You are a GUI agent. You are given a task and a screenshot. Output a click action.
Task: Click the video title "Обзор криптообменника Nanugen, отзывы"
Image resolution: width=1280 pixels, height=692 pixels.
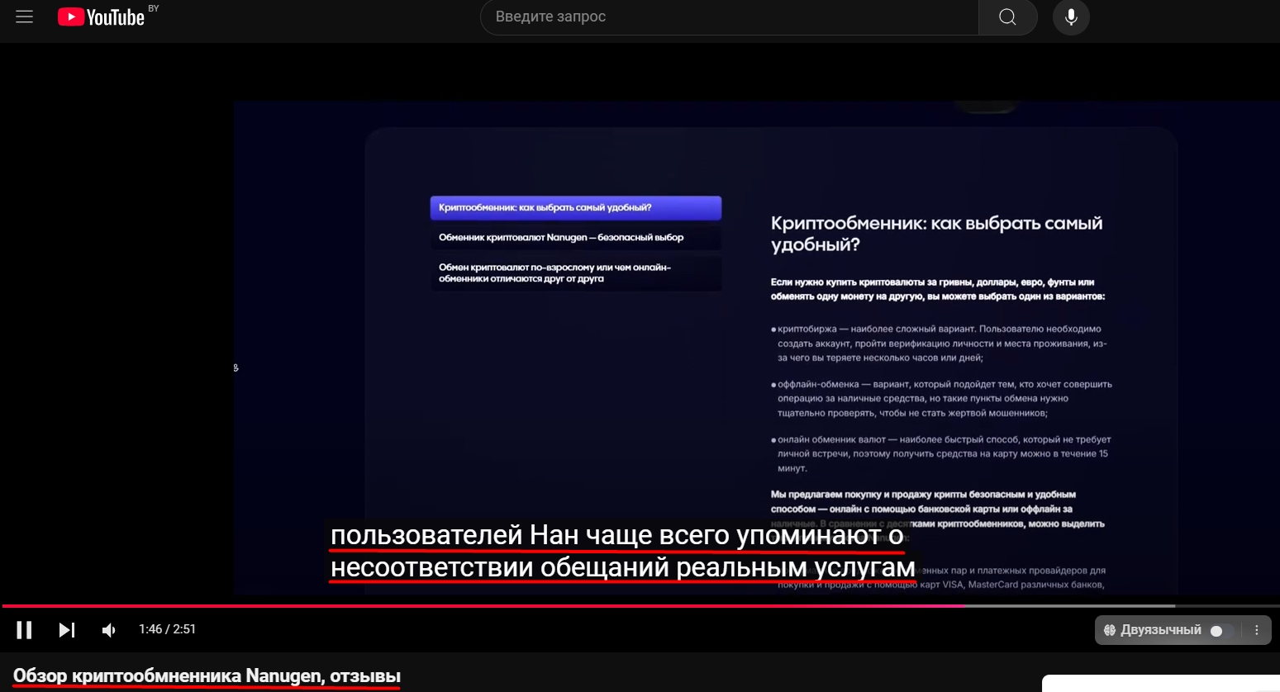point(207,675)
